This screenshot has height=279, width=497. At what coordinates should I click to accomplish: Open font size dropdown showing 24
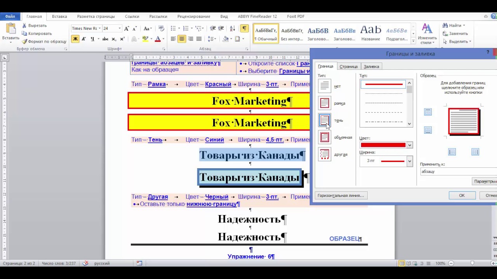pyautogui.click(x=119, y=28)
